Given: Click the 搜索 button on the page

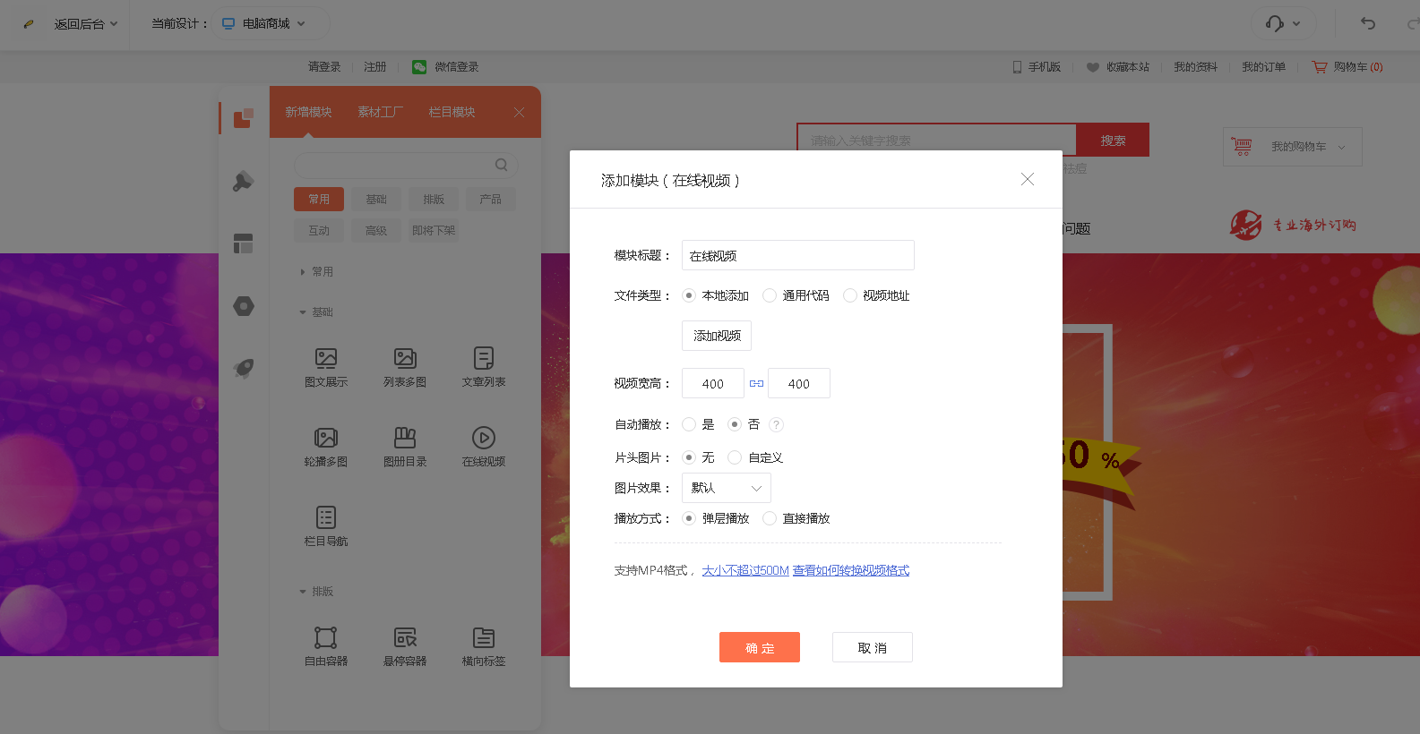Looking at the screenshot, I should [1113, 140].
